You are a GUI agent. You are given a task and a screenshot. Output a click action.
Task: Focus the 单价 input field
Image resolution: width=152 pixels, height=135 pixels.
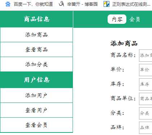click(146, 70)
